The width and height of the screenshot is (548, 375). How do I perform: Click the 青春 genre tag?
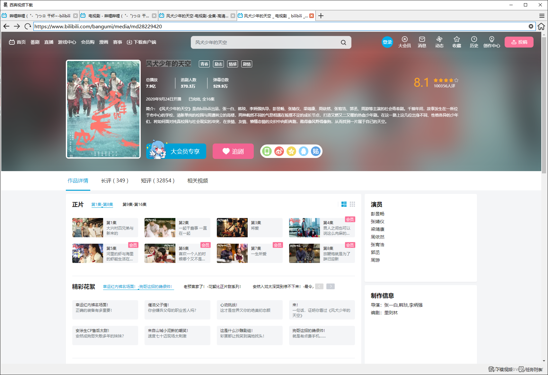tap(204, 64)
